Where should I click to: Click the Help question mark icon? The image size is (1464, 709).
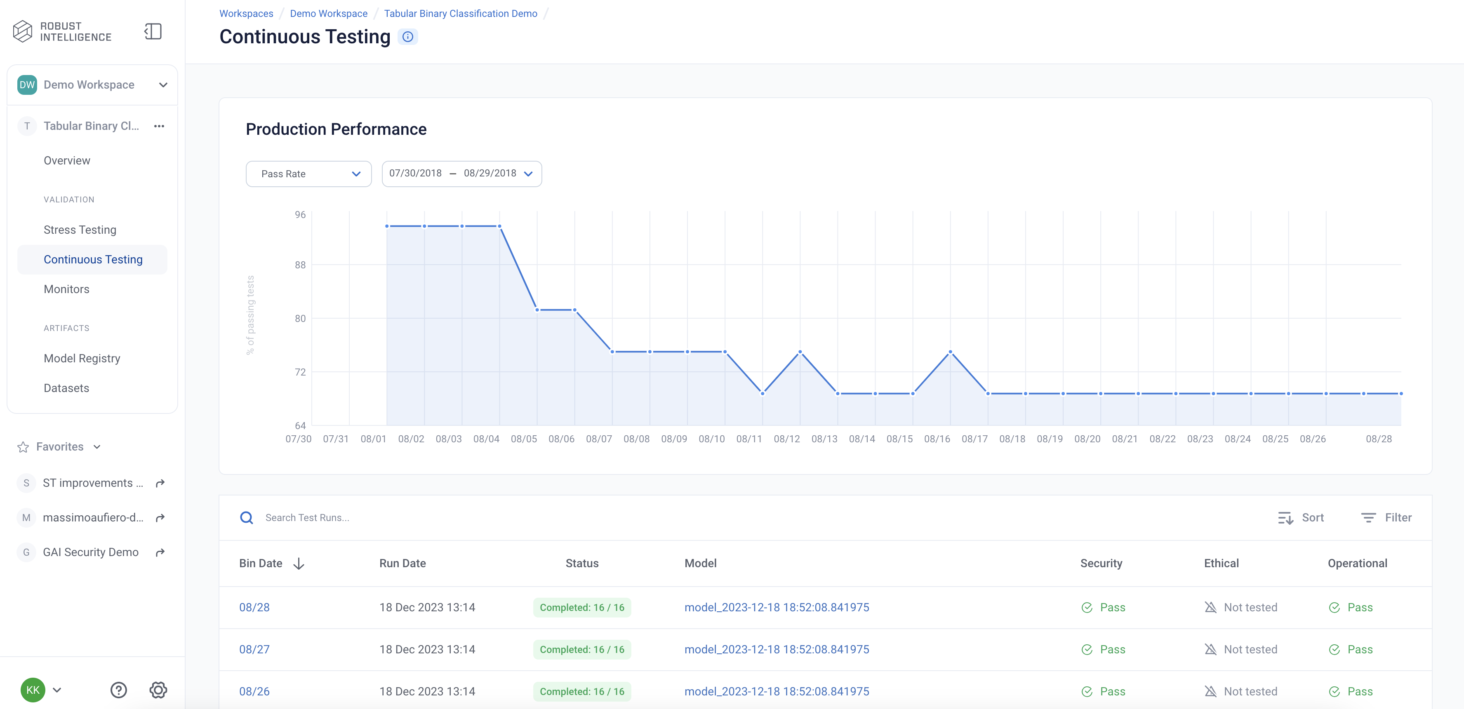click(x=119, y=690)
